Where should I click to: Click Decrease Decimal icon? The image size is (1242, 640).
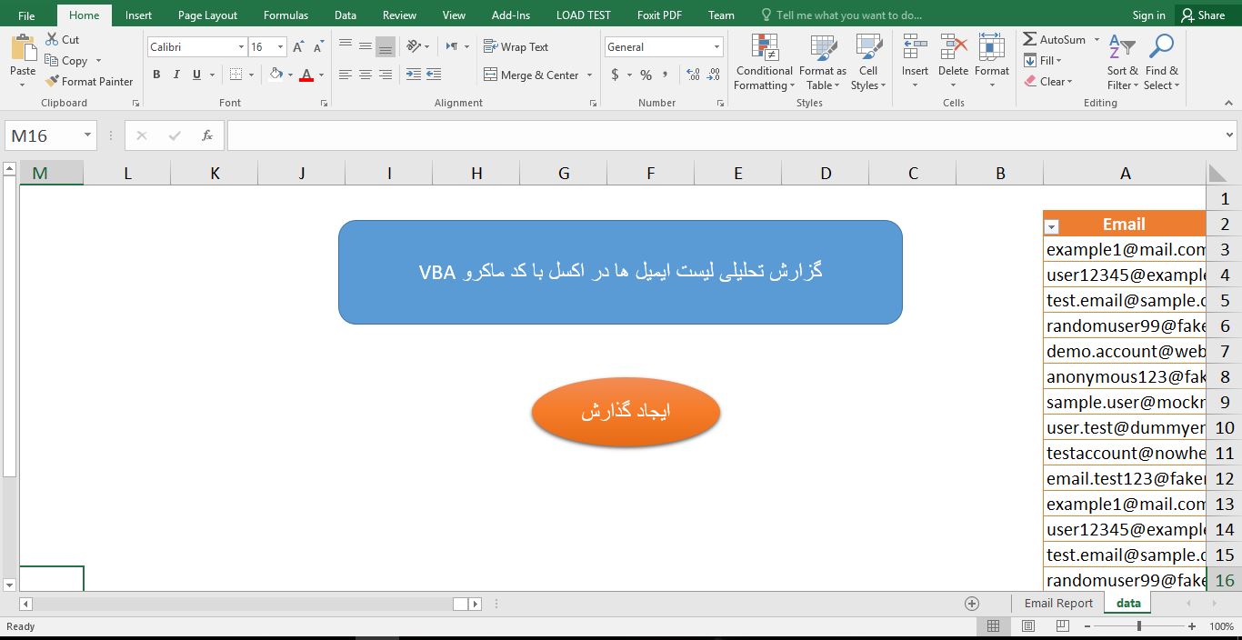coord(715,75)
